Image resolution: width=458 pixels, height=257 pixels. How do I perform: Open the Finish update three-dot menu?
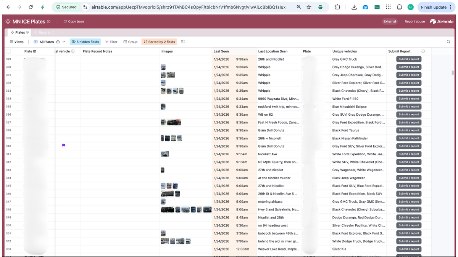pos(451,7)
